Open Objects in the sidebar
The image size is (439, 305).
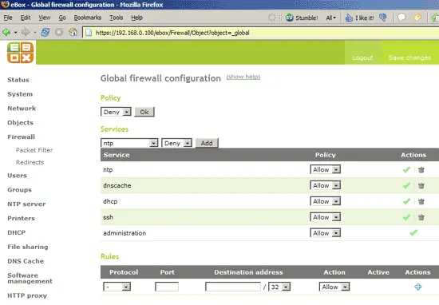click(20, 123)
